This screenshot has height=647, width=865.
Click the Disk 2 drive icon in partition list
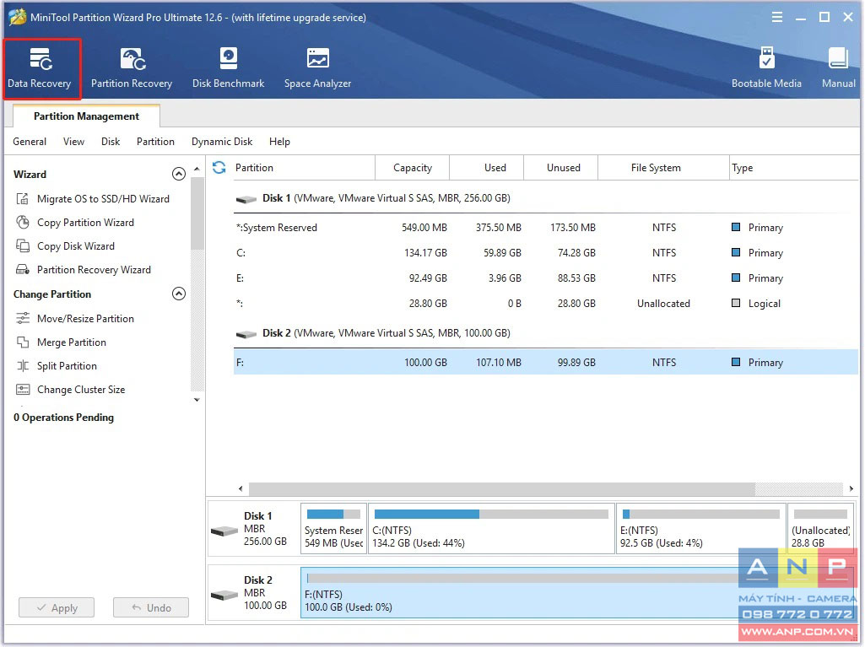click(246, 334)
